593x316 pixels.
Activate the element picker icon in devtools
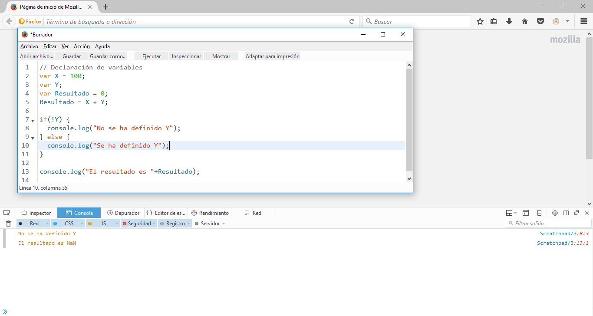coord(7,213)
